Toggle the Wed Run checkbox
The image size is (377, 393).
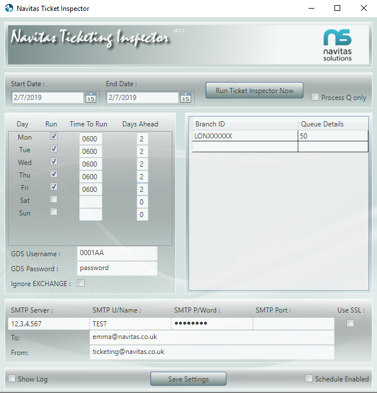coord(53,161)
